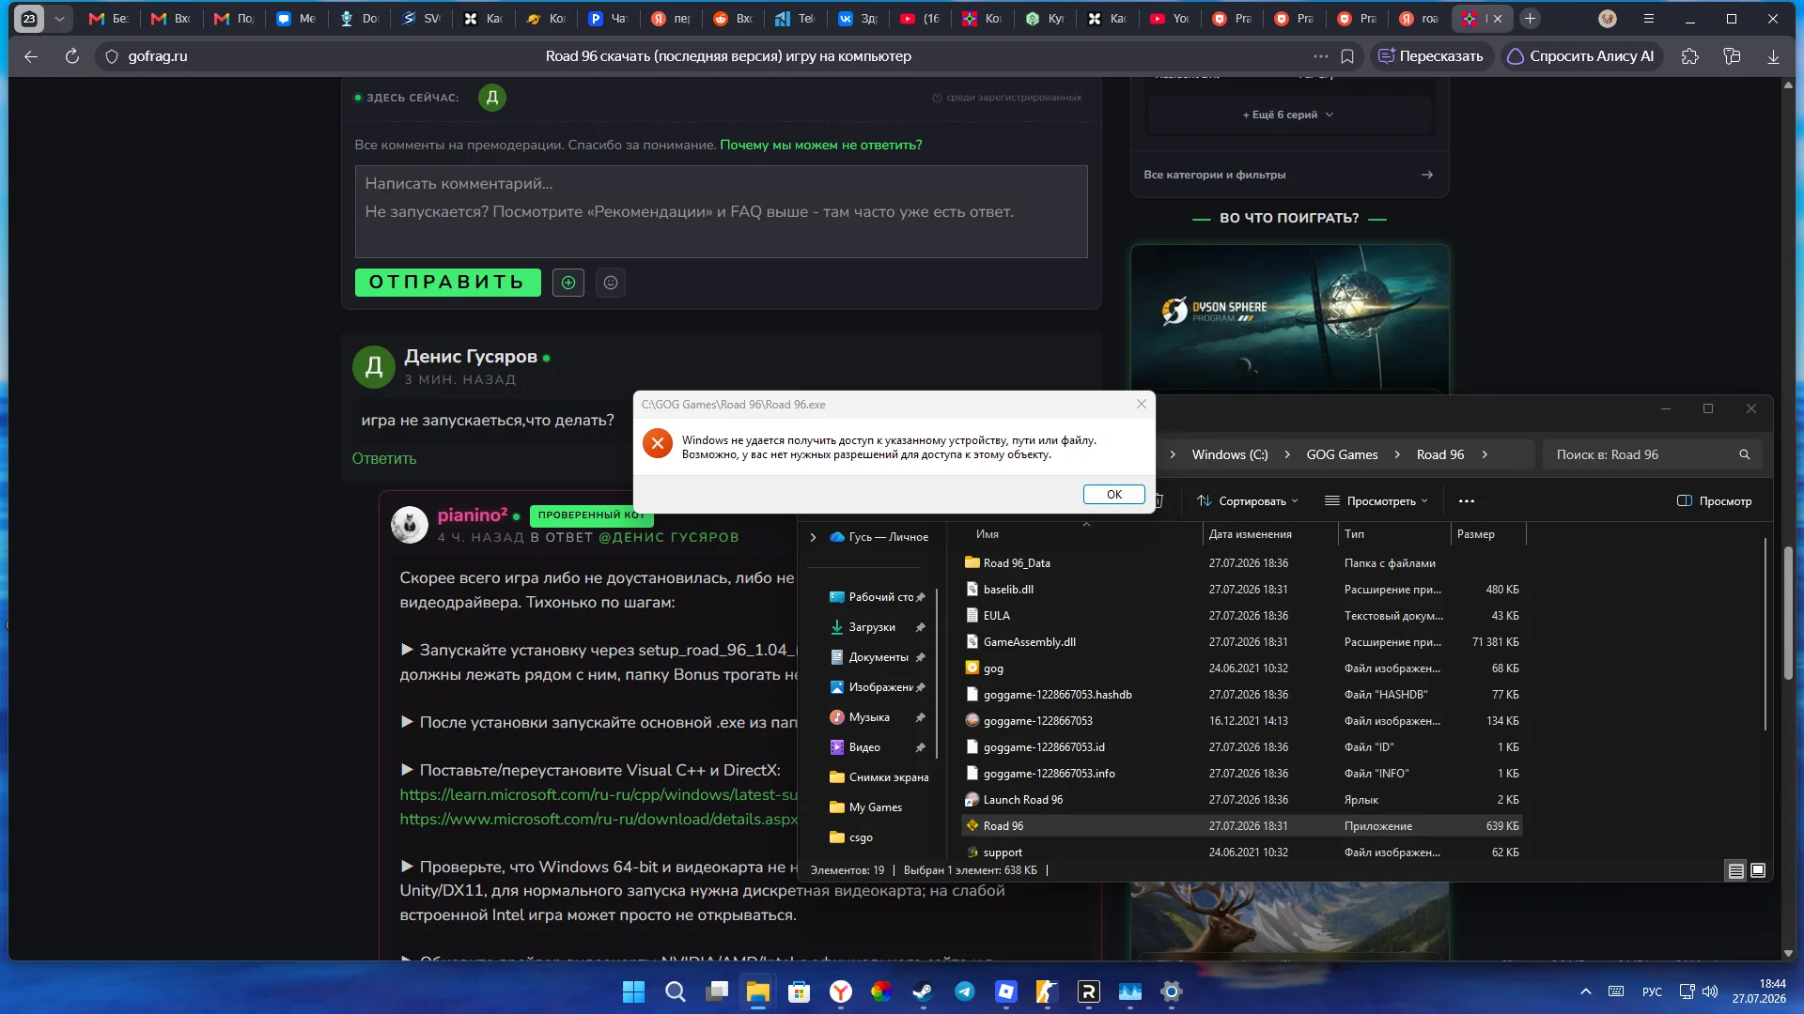The width and height of the screenshot is (1804, 1014).
Task: Reload the gofrag.ru page
Action: 72,56
